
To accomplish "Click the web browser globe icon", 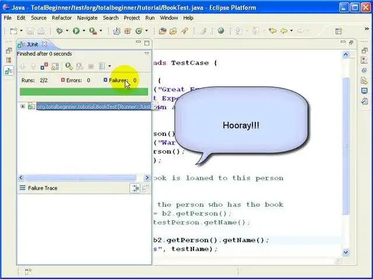I will (x=221, y=31).
